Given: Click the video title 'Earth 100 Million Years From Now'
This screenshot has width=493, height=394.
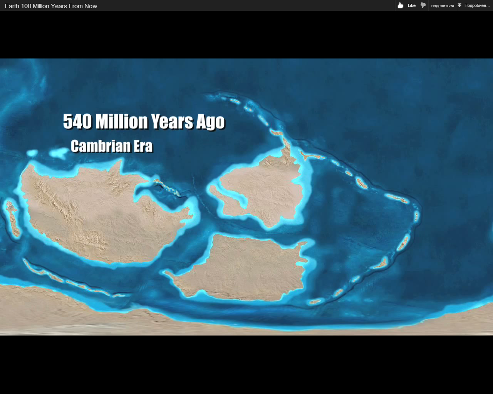Looking at the screenshot, I should click(51, 6).
